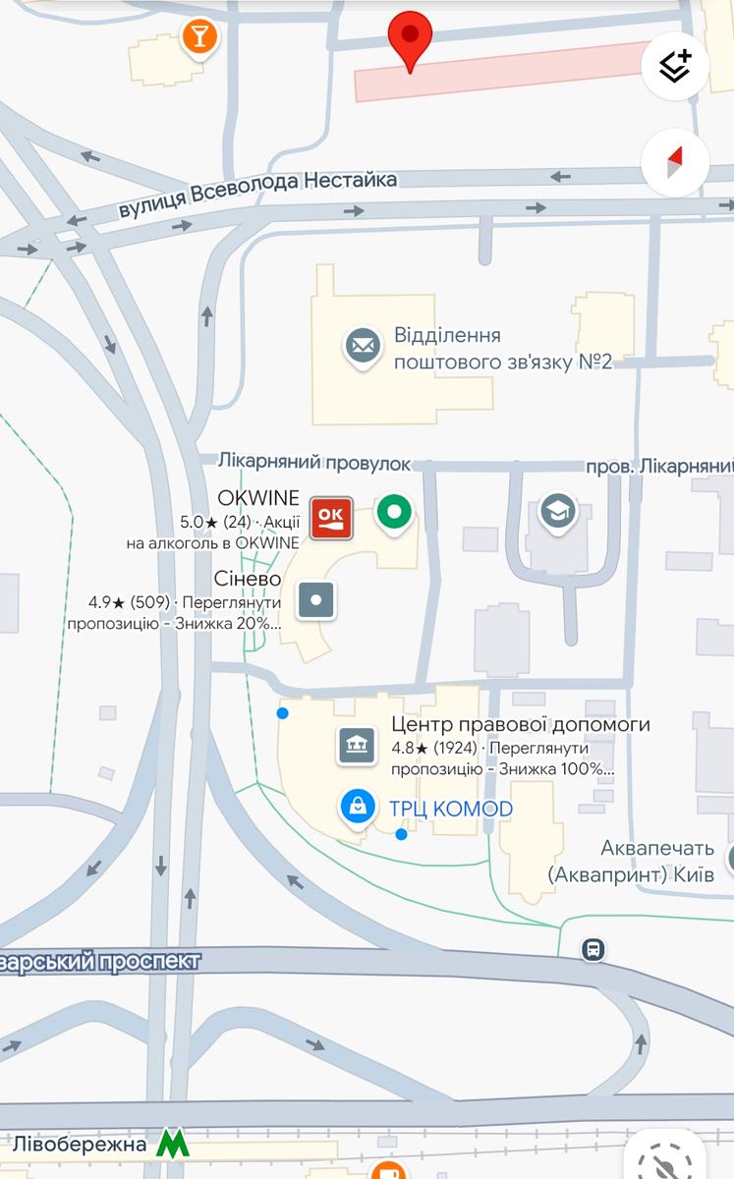
Task: Tap the пров. Лікарняний street label
Action: tap(659, 465)
